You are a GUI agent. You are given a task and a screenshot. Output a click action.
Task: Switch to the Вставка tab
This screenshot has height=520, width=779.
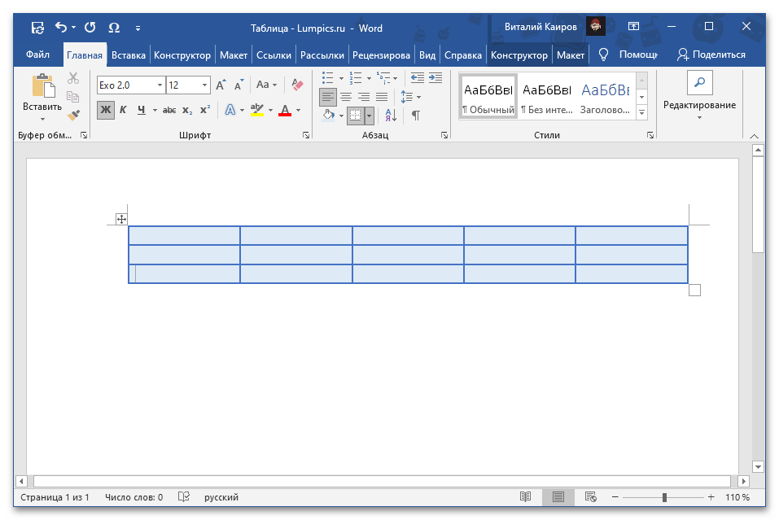pyautogui.click(x=129, y=55)
